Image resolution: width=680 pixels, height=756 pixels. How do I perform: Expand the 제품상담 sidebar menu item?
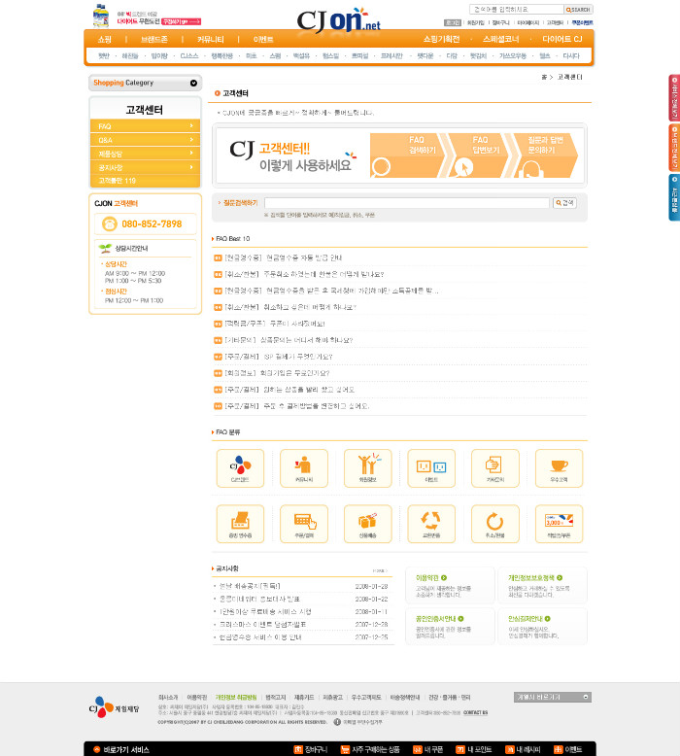coord(145,154)
